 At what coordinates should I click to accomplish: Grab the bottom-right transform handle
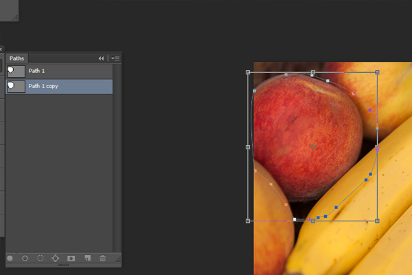tap(377, 221)
